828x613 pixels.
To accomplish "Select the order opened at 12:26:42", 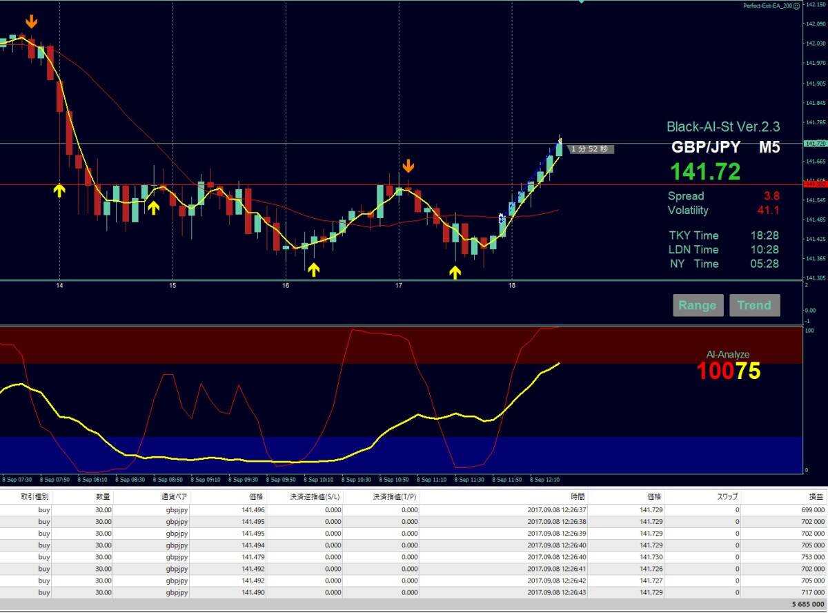I will [414, 581].
